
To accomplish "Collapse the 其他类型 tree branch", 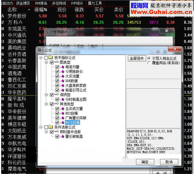I will [46, 104].
